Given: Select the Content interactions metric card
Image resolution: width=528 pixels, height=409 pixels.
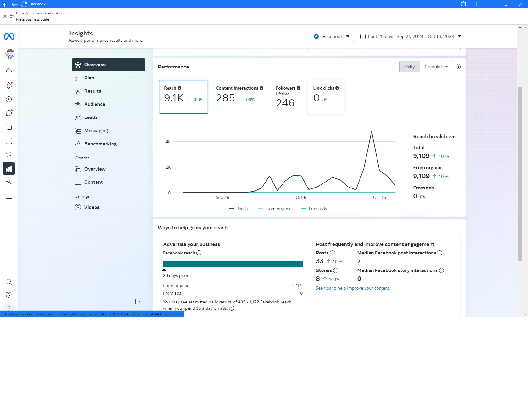Looking at the screenshot, I should coord(239,96).
